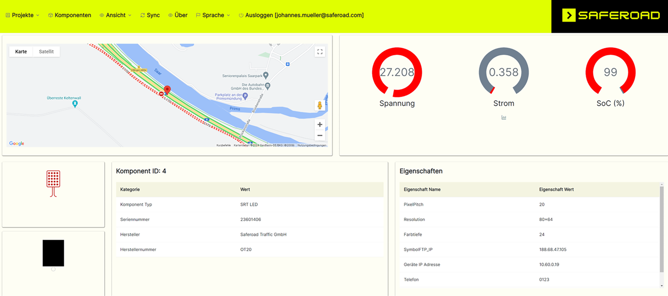Viewport: 668px width, 296px height.
Task: Toggle fullscreen view of the map
Action: pyautogui.click(x=320, y=52)
